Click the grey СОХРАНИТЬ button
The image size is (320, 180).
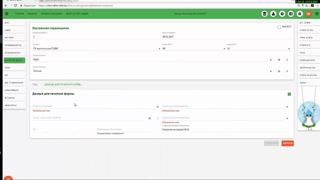pyautogui.click(x=271, y=143)
